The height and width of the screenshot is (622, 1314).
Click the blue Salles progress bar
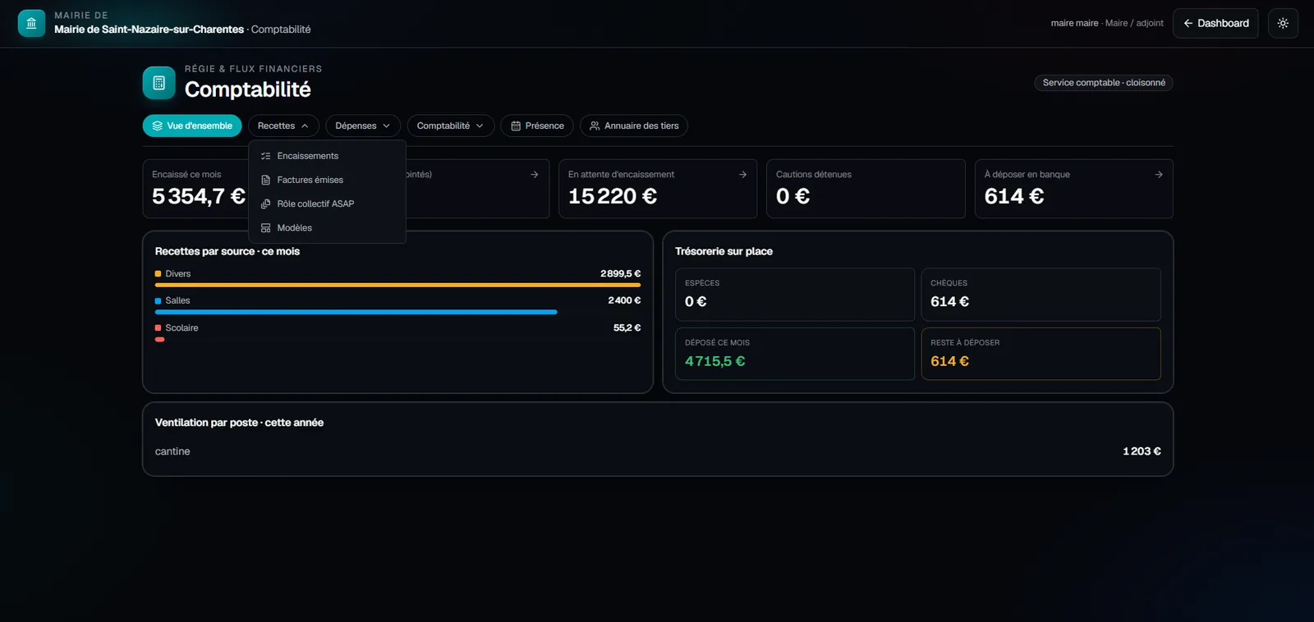(x=356, y=312)
